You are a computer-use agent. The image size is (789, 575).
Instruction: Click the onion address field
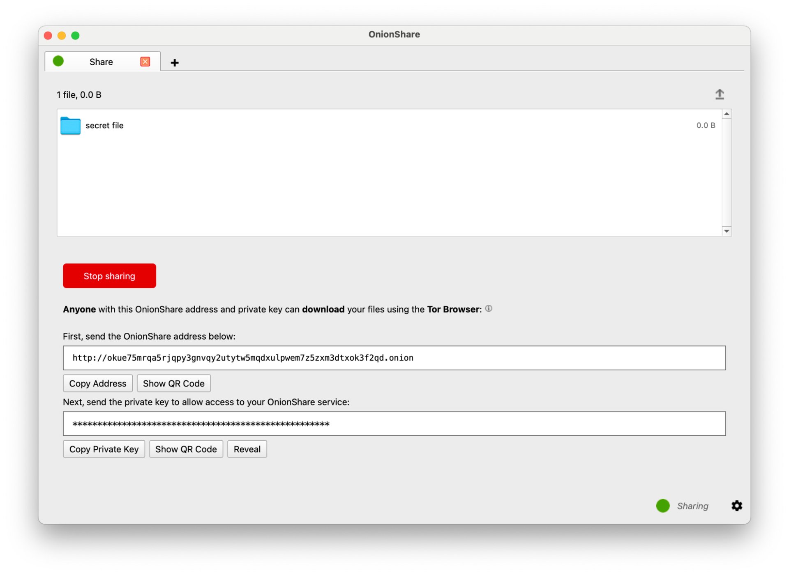pyautogui.click(x=394, y=358)
